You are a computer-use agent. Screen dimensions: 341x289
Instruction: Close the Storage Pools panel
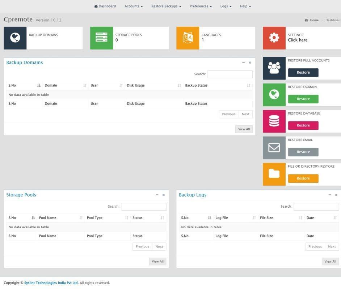pyautogui.click(x=164, y=195)
